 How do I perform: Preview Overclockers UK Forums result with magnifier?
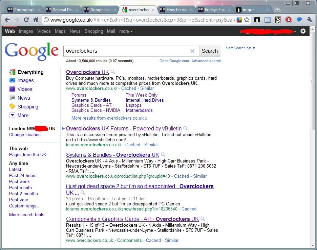(x=185, y=128)
